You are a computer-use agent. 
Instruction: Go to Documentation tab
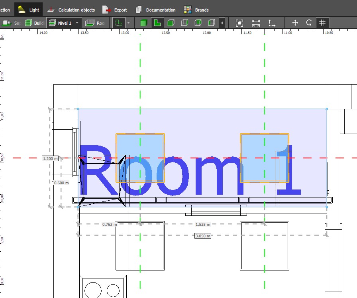tap(155, 10)
